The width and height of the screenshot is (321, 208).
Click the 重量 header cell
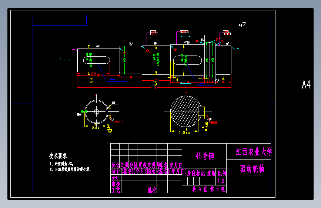(x=211, y=174)
